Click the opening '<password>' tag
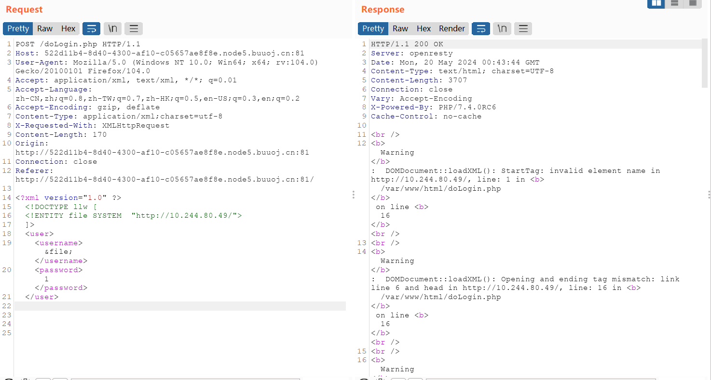Screen dimensions: 711x380 click(59, 270)
